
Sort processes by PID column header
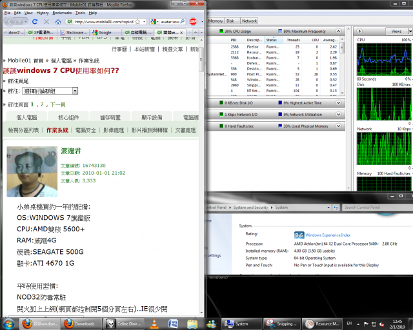(236, 40)
